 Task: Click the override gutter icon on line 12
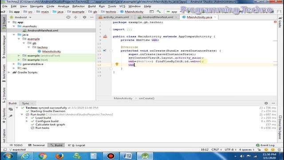[x=105, y=51]
